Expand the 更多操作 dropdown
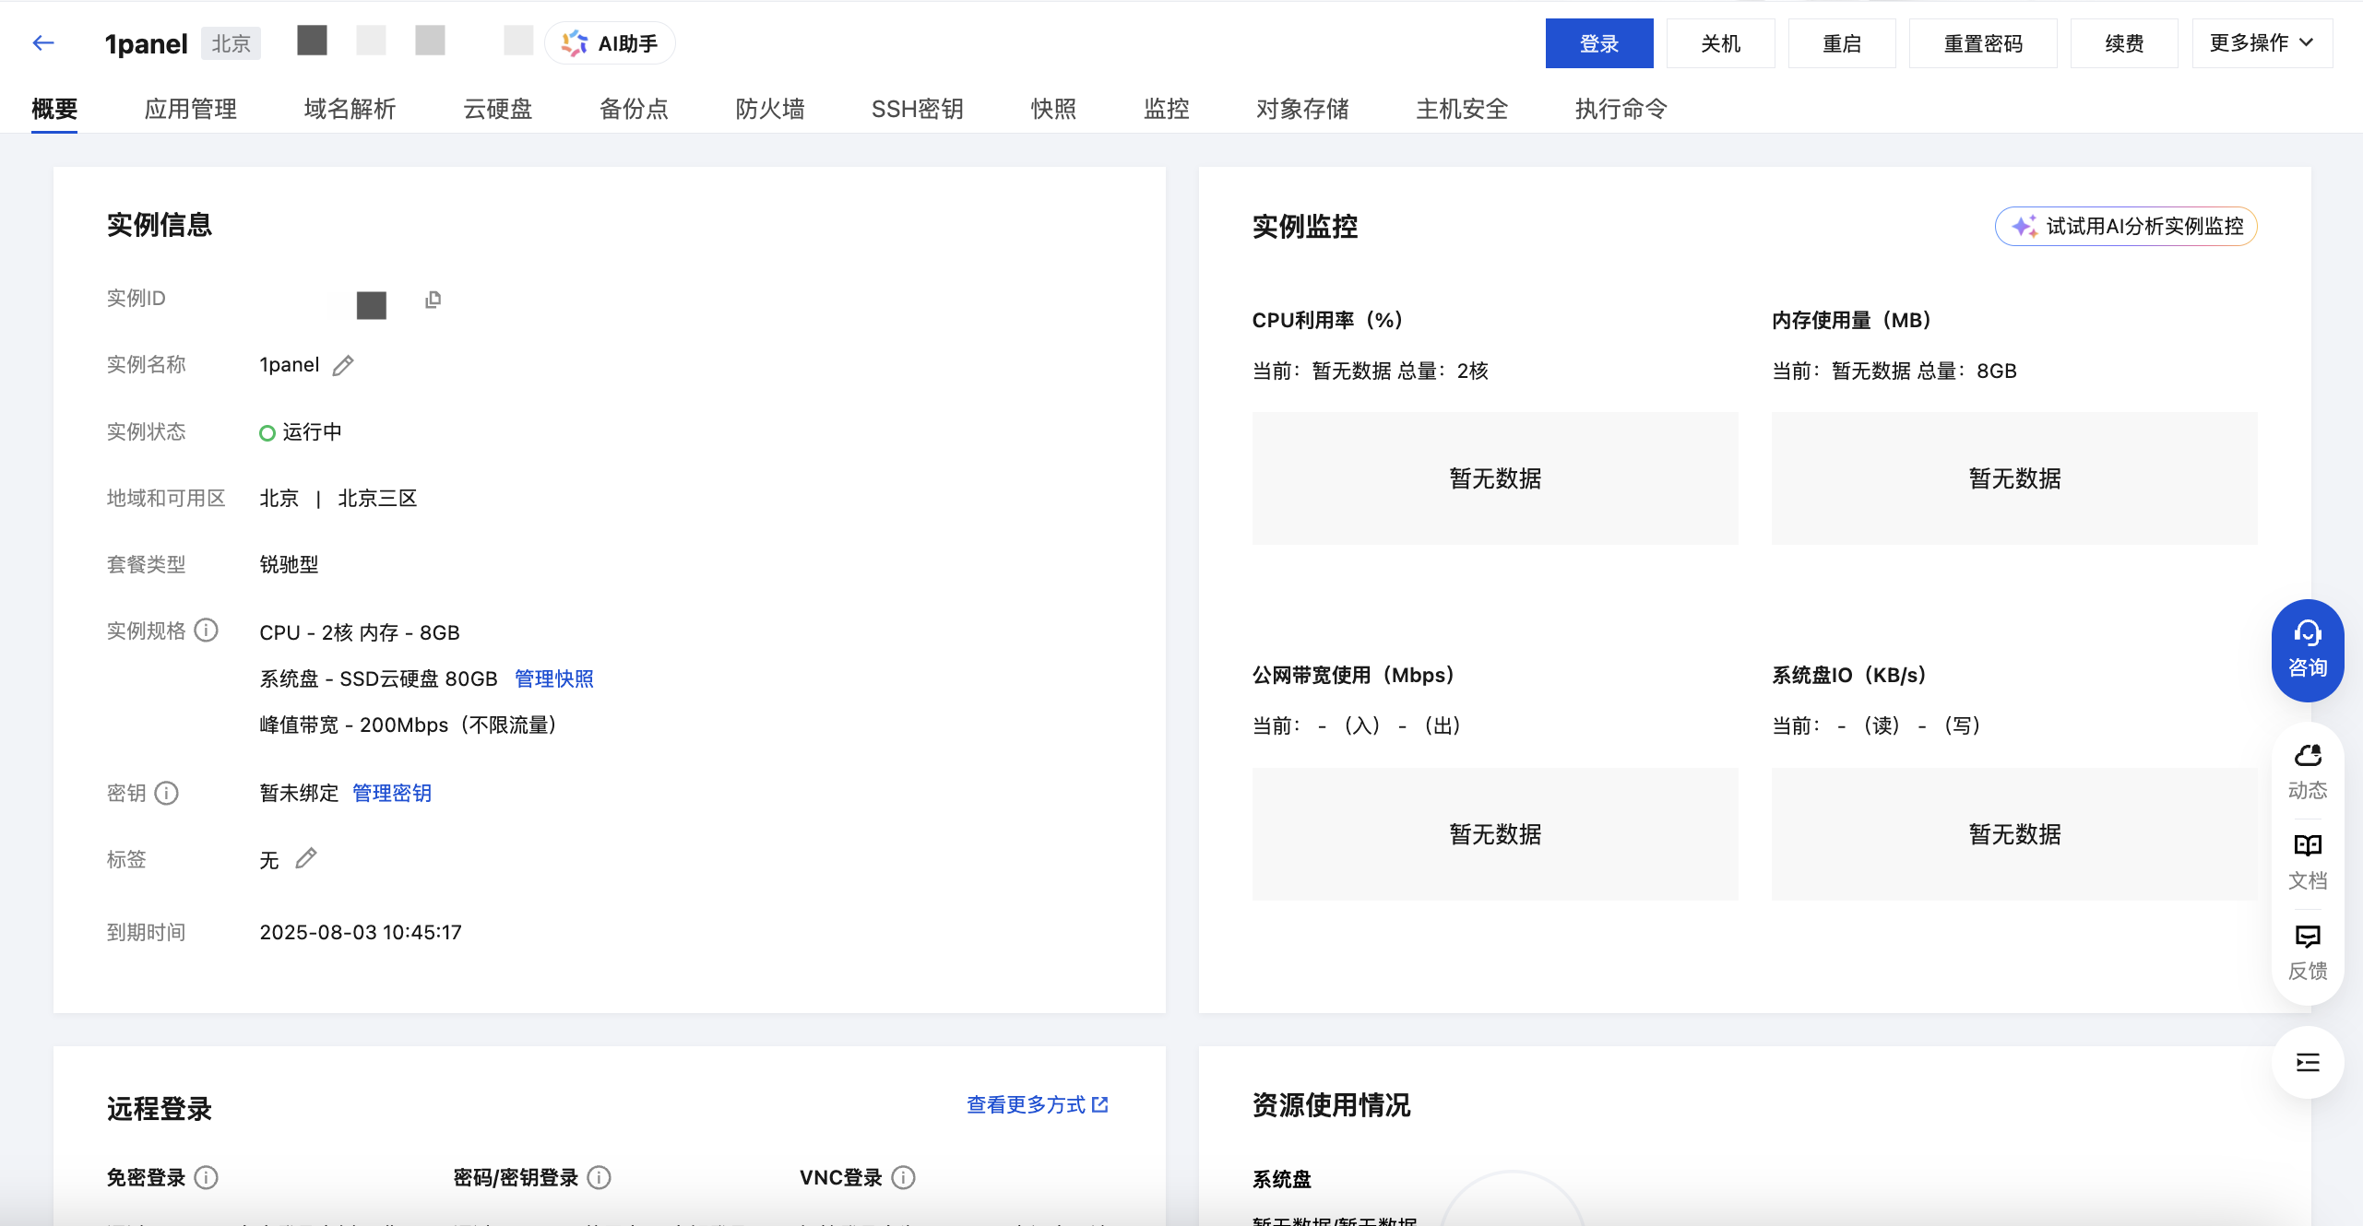This screenshot has width=2363, height=1226. pyautogui.click(x=2262, y=43)
